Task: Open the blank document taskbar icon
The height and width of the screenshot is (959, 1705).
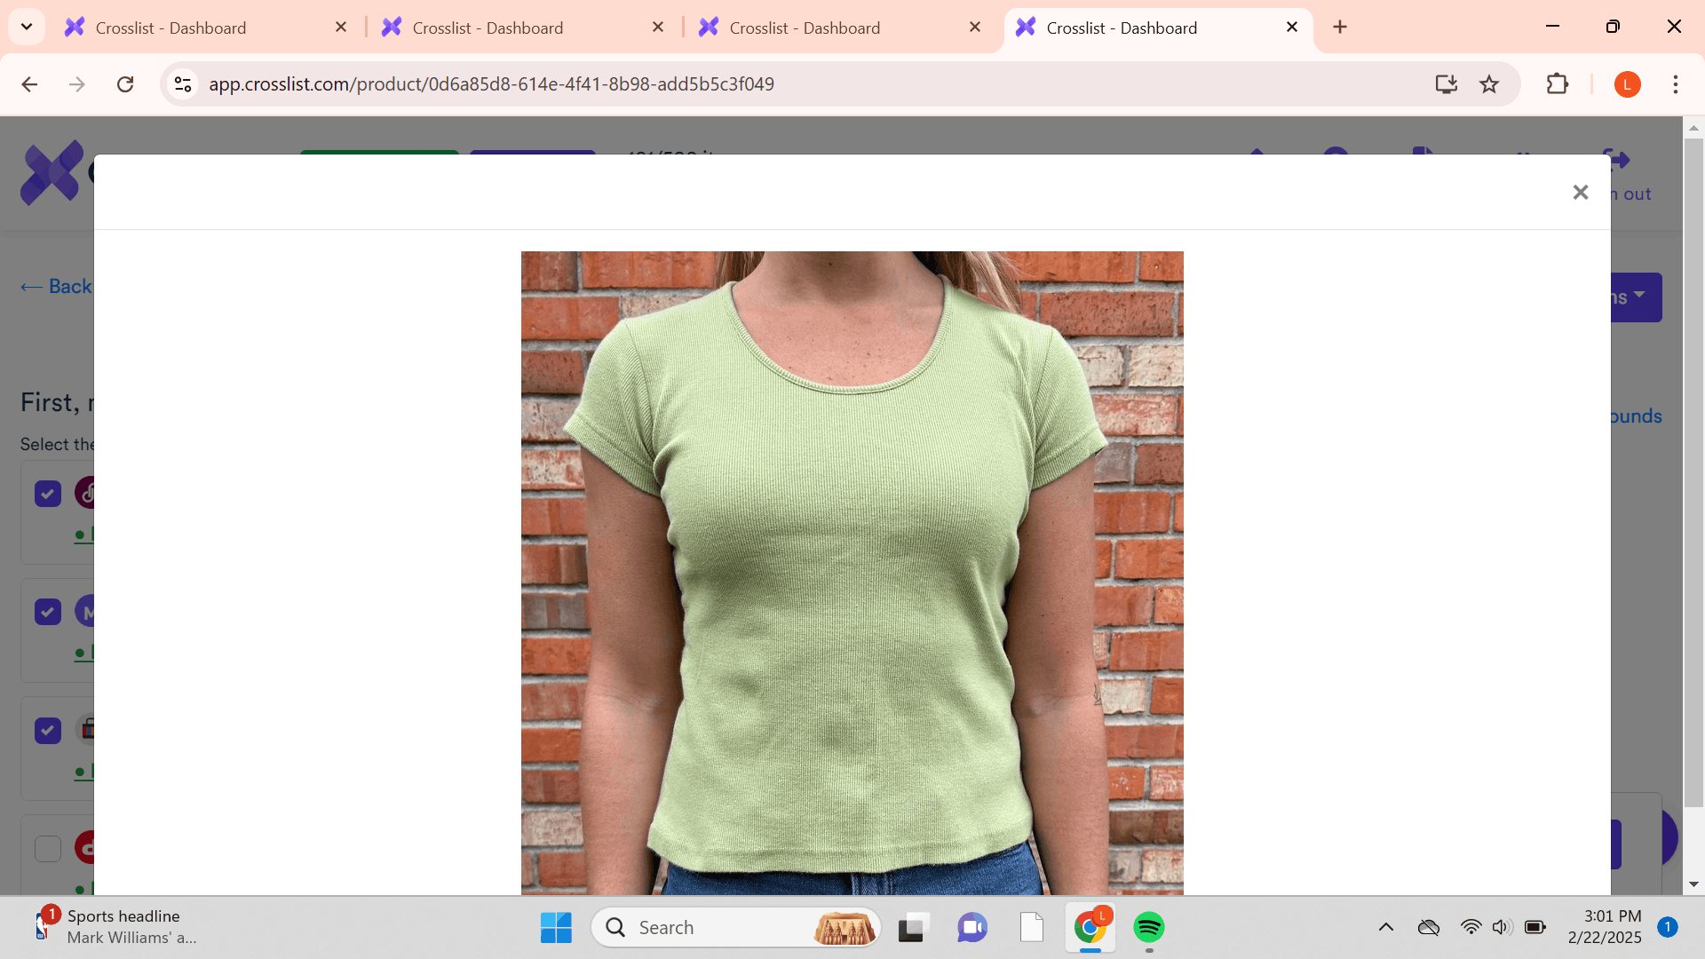Action: pyautogui.click(x=1032, y=928)
